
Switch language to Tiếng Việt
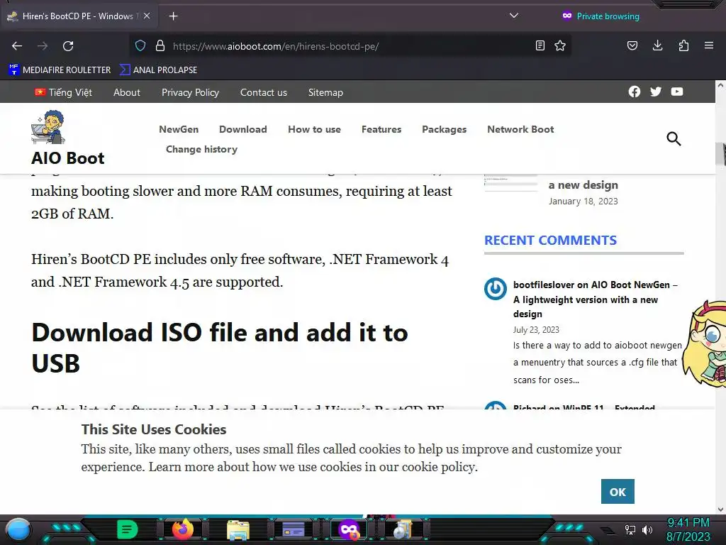(x=63, y=92)
